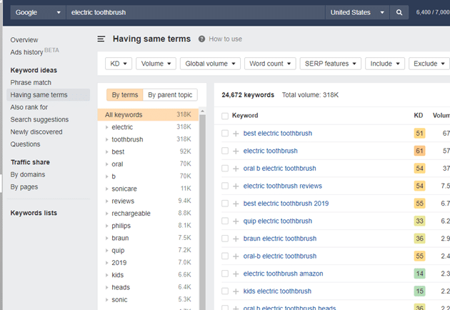The width and height of the screenshot is (450, 310).
Task: Open 'electric toothbrush amazon' keyword link
Action: pyautogui.click(x=283, y=274)
